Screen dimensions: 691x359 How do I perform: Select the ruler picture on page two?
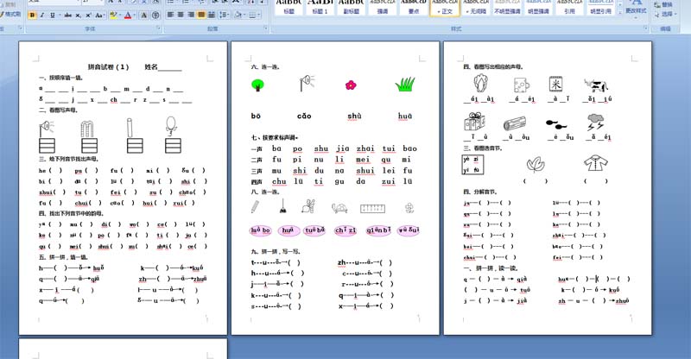tap(372, 208)
